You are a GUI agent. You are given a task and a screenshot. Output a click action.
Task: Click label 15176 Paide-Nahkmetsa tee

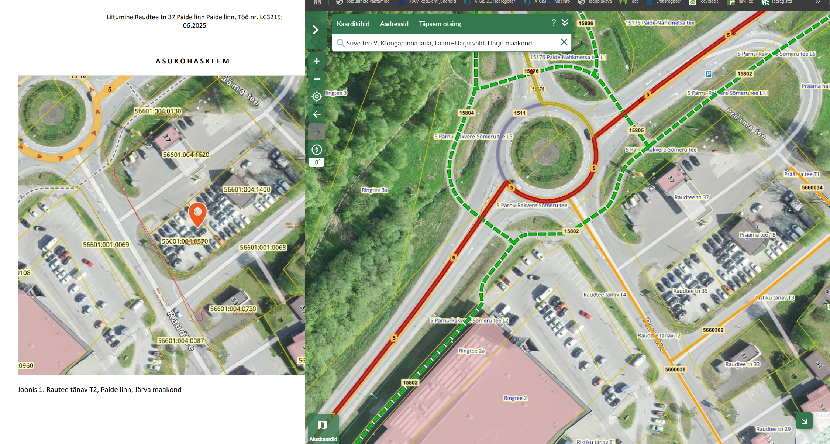point(659,23)
